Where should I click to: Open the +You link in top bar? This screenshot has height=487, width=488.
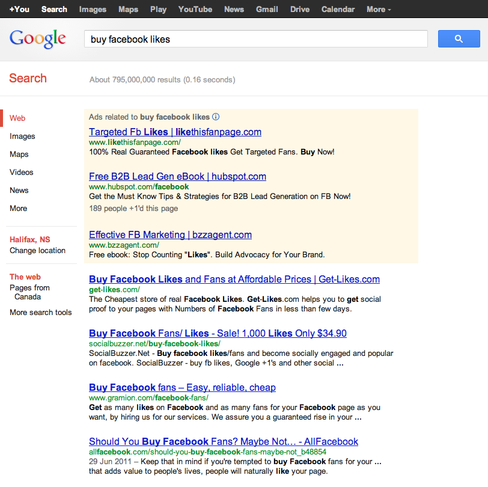[x=19, y=10]
